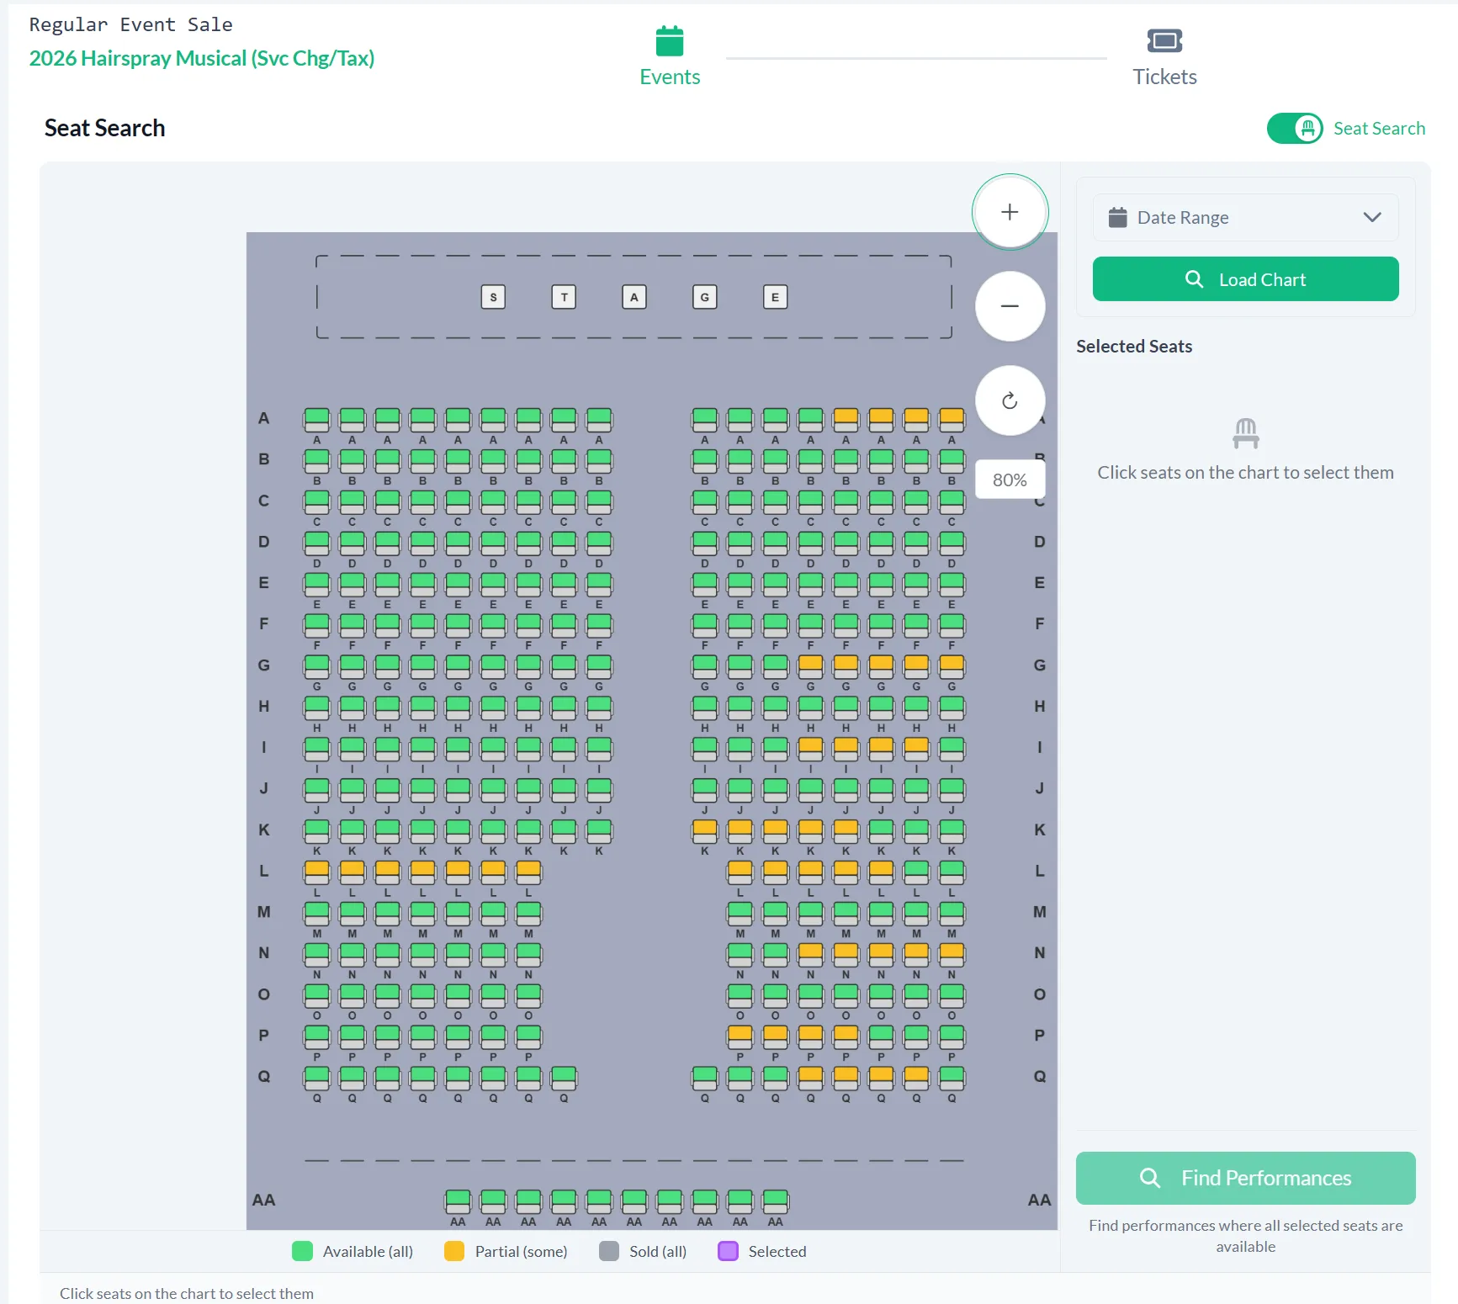Viewport: 1458px width, 1304px height.
Task: Open the Date Range dropdown
Action: pyautogui.click(x=1245, y=218)
